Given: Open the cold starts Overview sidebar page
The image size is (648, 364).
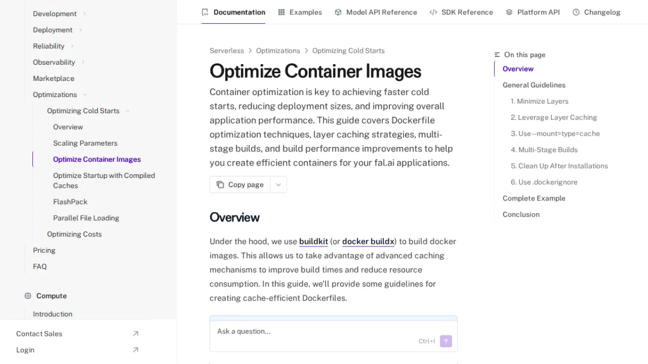Looking at the screenshot, I should 68,127.
